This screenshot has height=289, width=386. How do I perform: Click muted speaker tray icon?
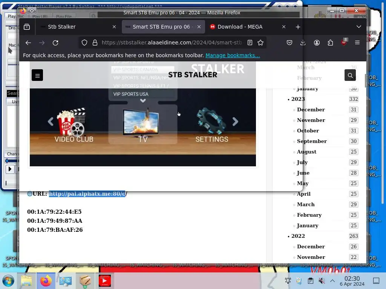pos(321,281)
